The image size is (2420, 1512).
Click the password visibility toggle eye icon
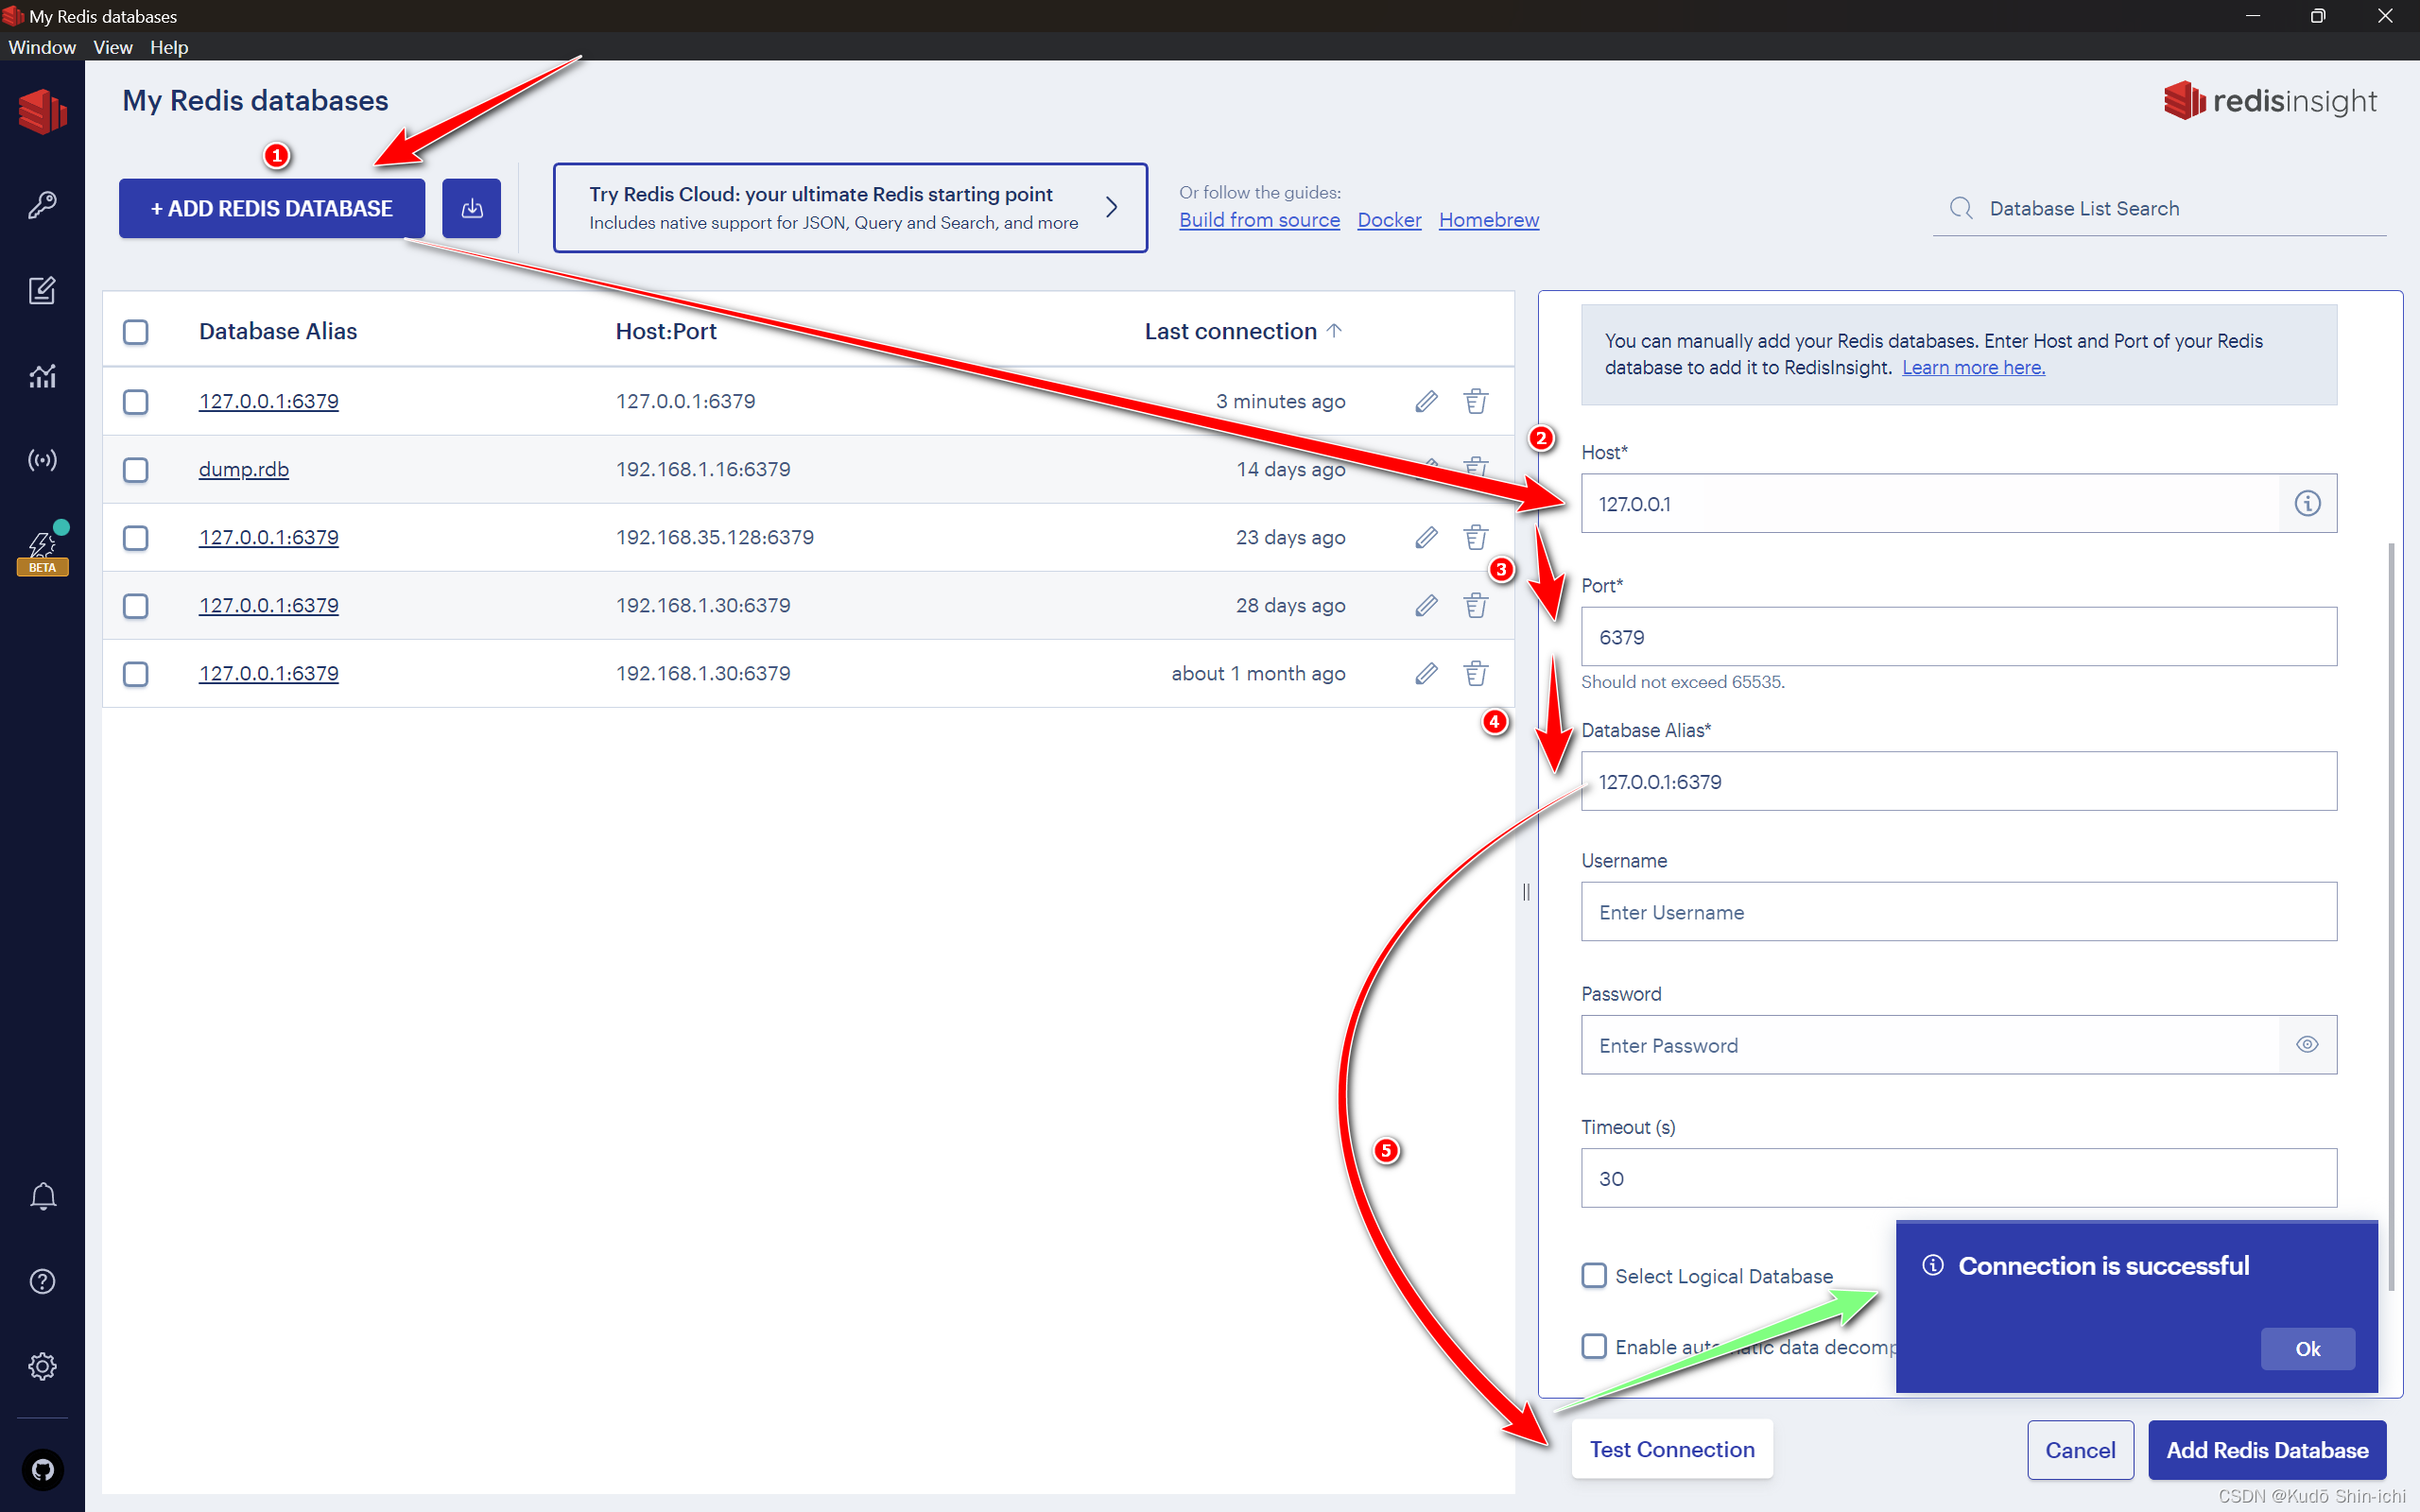2307,1043
